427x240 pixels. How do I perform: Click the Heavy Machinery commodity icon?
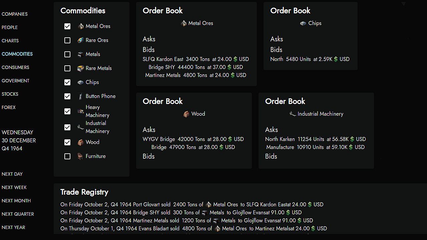(80, 111)
